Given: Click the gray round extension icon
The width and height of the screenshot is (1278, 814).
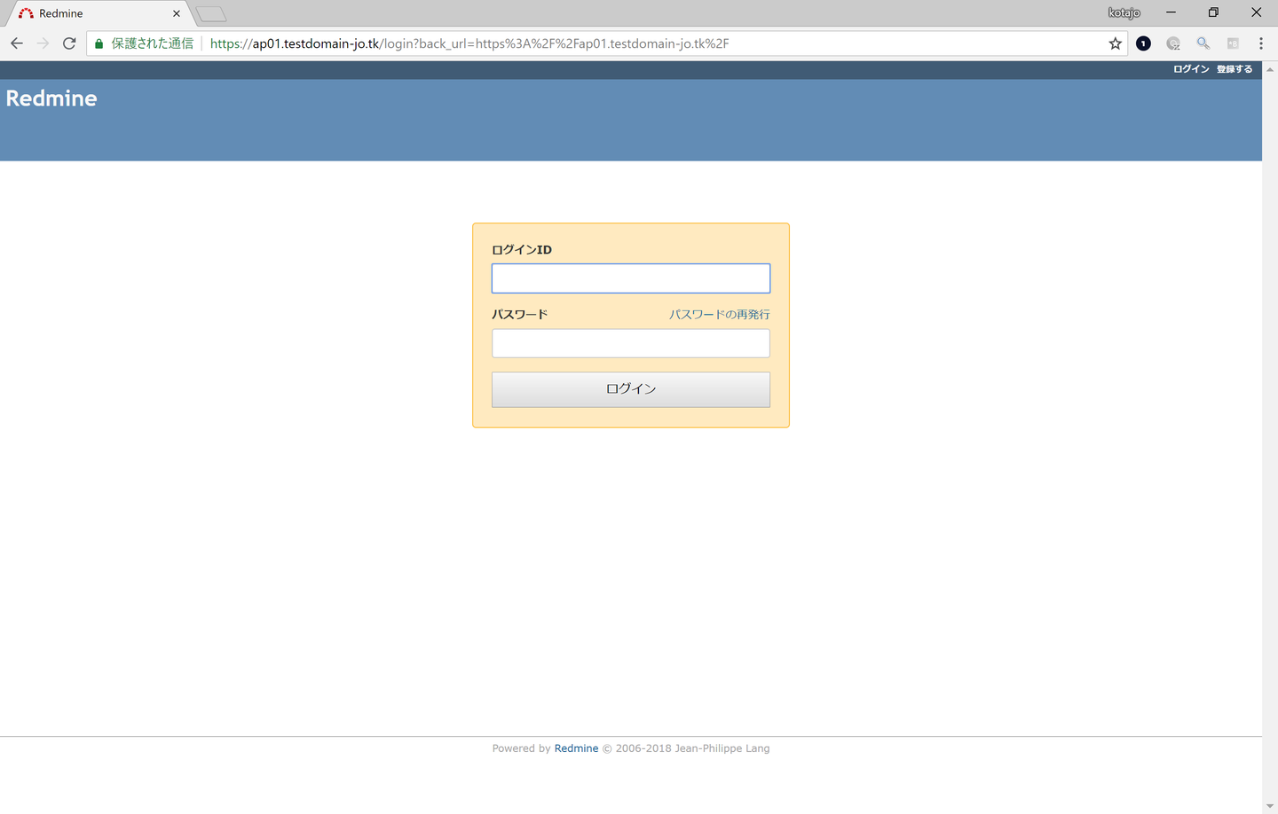Looking at the screenshot, I should (x=1173, y=43).
